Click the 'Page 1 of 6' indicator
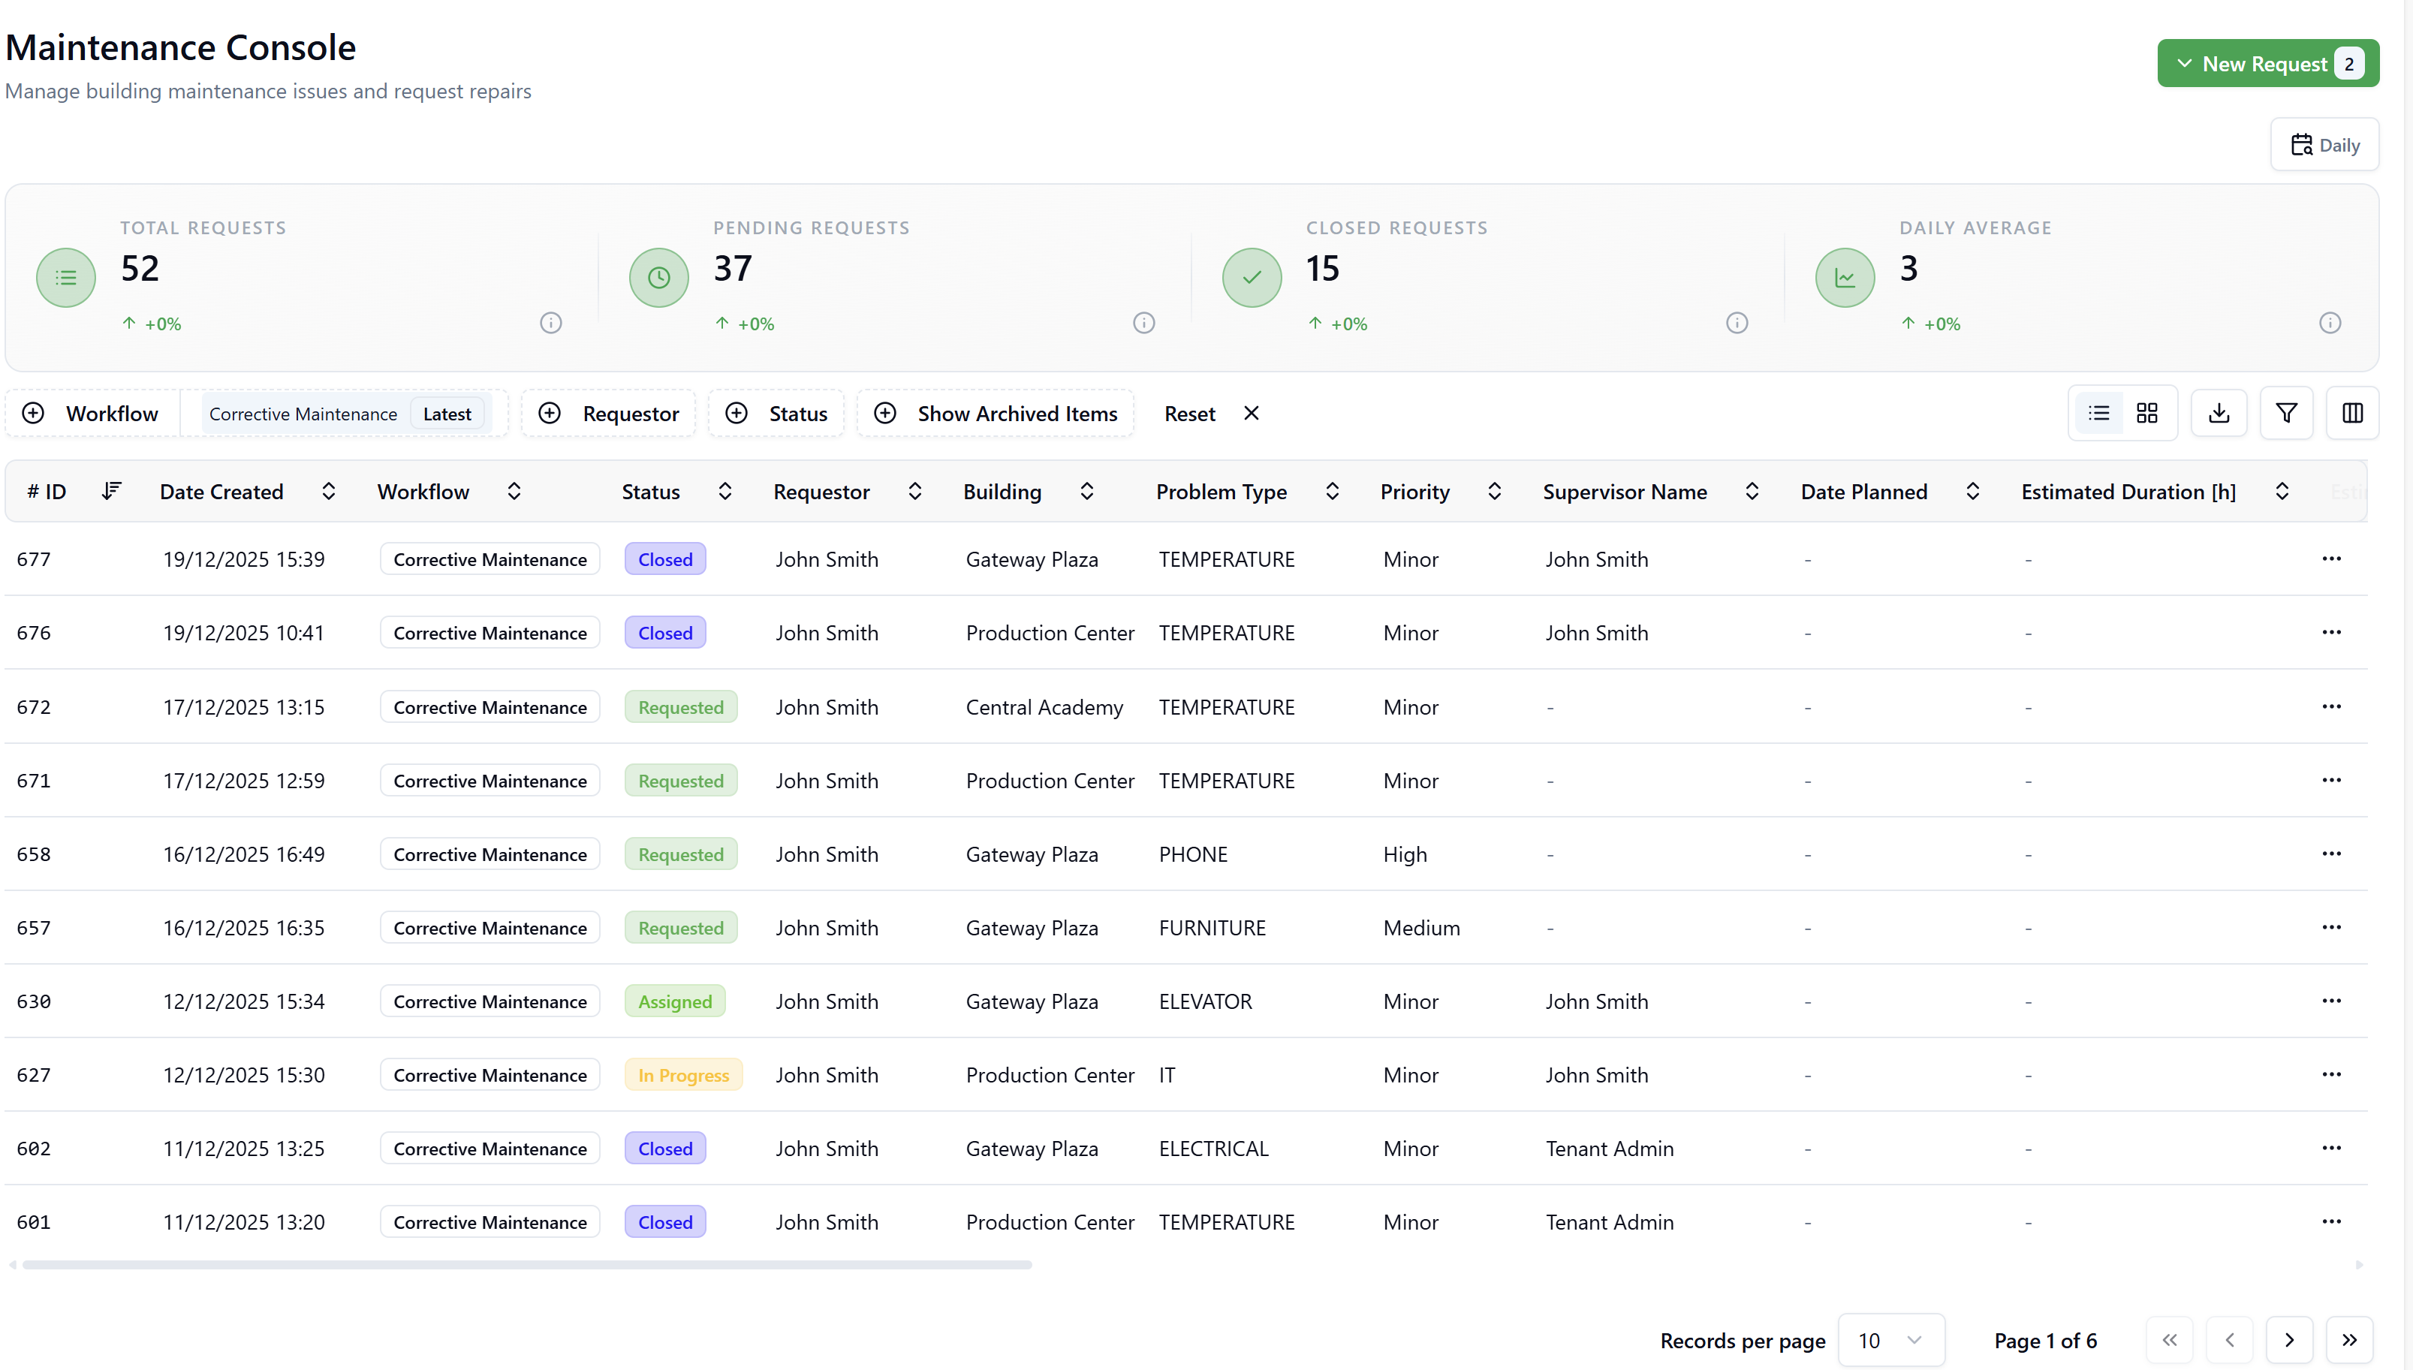The height and width of the screenshot is (1370, 2413). [2045, 1341]
